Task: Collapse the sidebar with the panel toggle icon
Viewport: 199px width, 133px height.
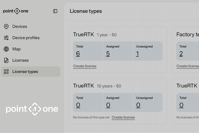Action: [x=55, y=11]
